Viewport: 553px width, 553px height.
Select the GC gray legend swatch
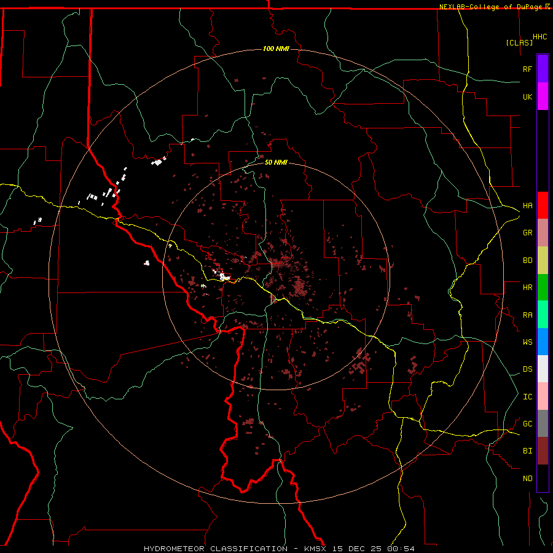[x=543, y=423]
